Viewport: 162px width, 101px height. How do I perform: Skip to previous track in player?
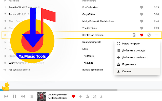pos(6,96)
